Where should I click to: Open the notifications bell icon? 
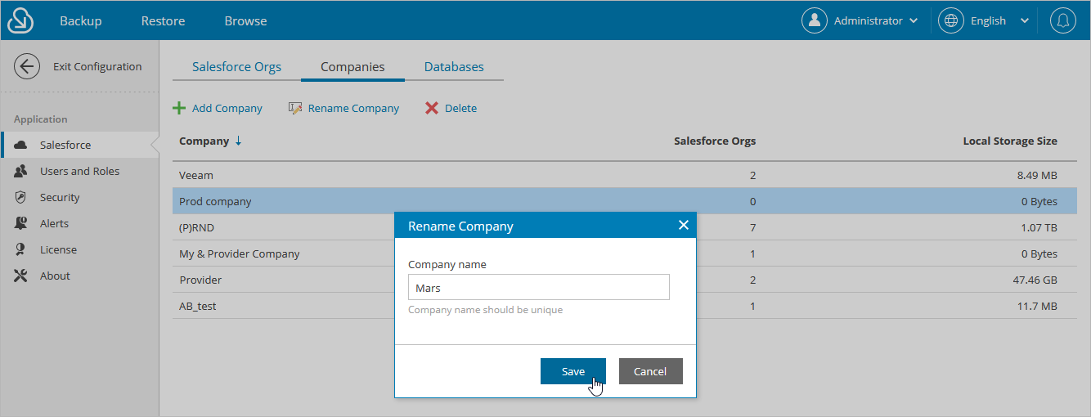coord(1063,20)
